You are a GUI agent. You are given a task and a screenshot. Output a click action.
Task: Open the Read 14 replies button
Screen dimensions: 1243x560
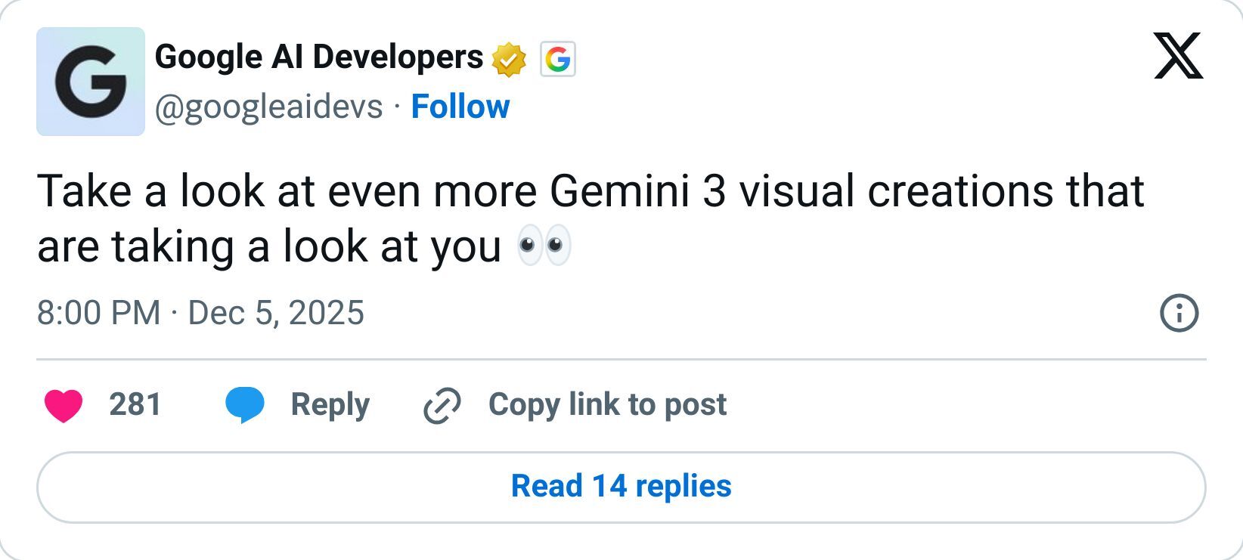point(621,487)
